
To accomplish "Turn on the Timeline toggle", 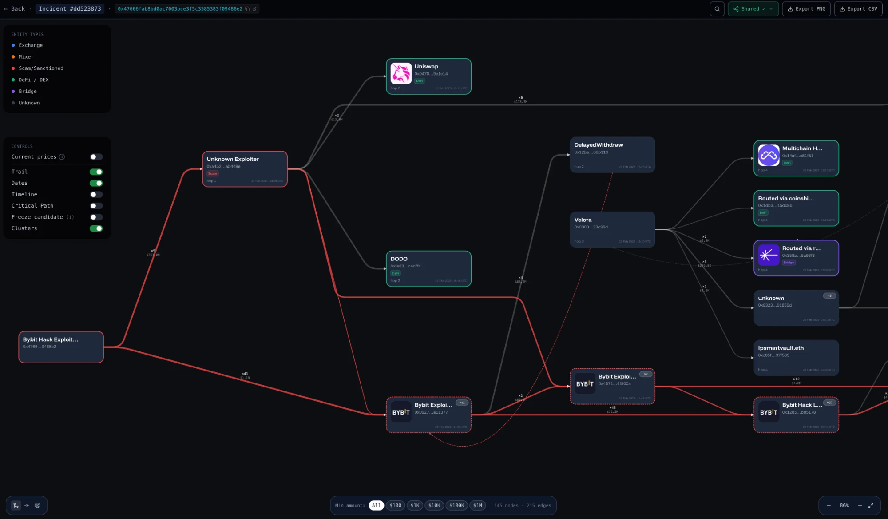I will (96, 195).
